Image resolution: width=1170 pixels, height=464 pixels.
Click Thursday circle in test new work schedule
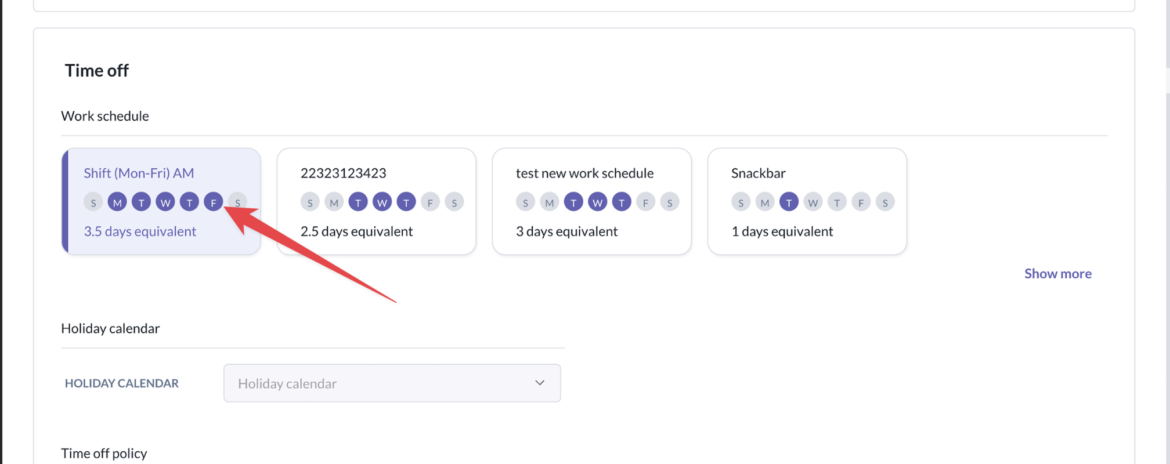622,202
